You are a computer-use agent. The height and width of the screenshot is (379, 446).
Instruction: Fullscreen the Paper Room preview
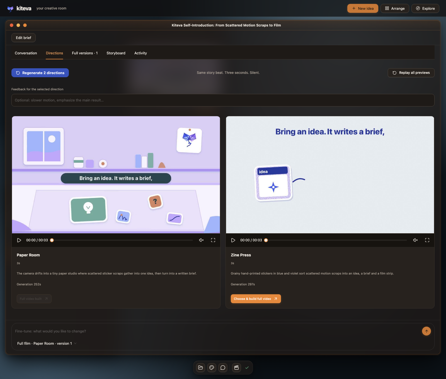click(213, 240)
